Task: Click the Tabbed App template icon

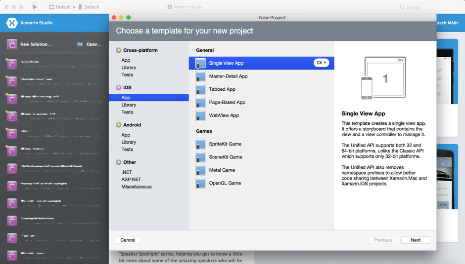Action: click(x=200, y=89)
